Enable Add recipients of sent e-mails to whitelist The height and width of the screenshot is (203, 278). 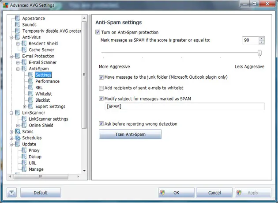coord(101,88)
